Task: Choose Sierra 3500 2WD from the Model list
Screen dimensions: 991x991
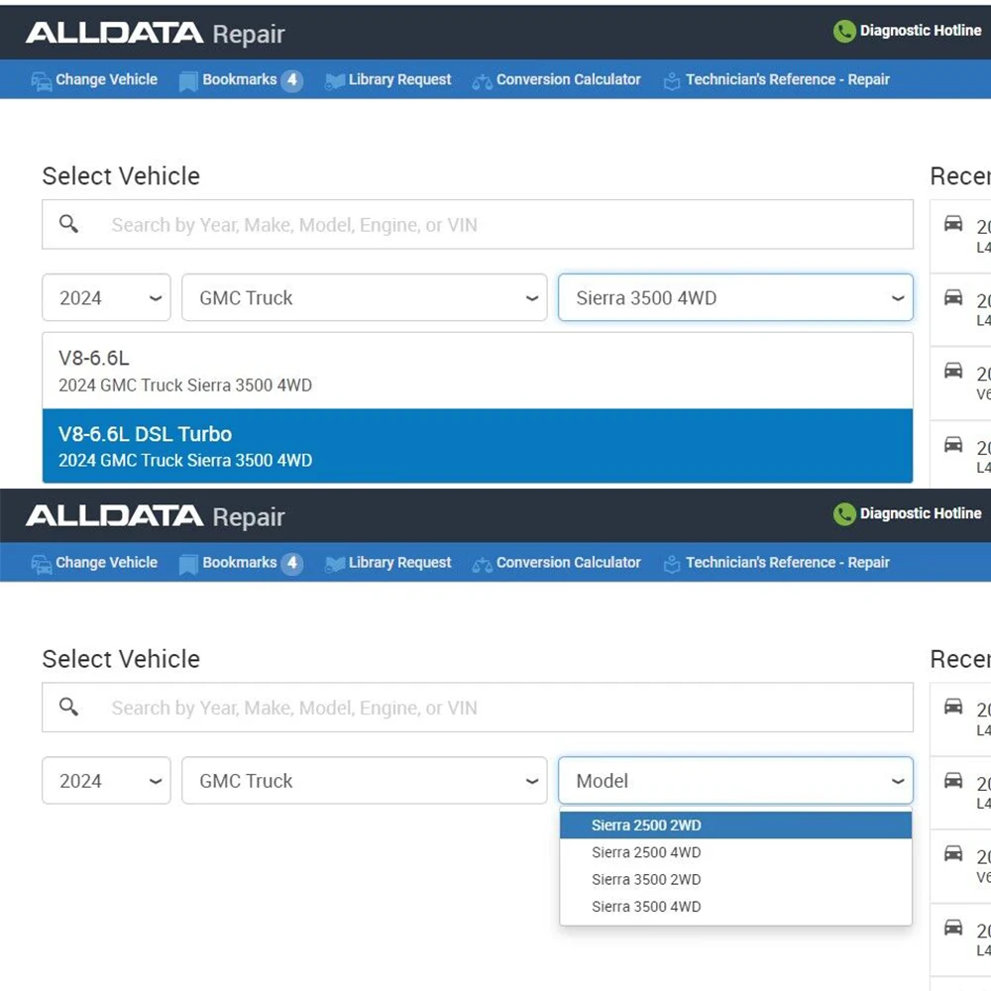Action: tap(735, 880)
